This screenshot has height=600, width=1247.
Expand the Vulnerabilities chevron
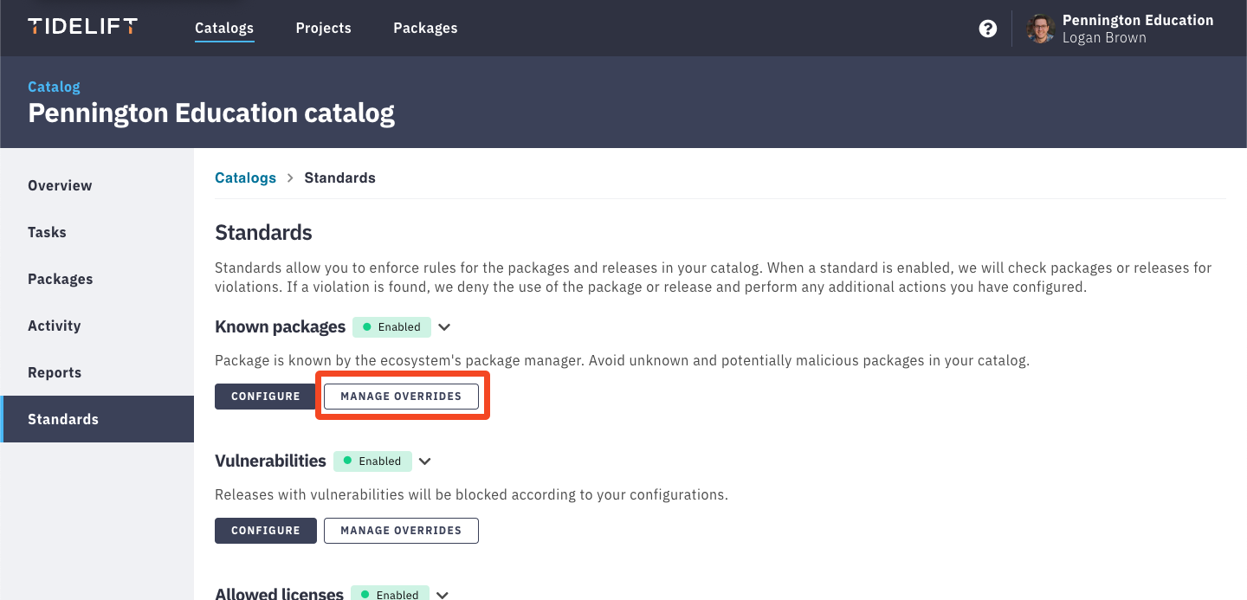pos(424,461)
